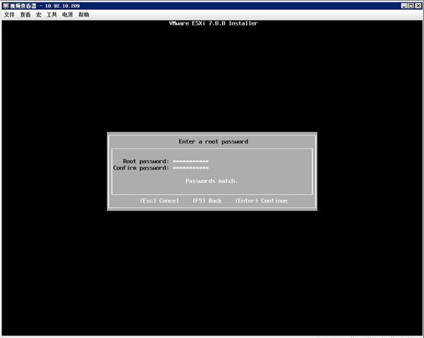Screen dimensions: 424x338
Task: Click the 'Passwords match.' message
Action: [x=211, y=181]
